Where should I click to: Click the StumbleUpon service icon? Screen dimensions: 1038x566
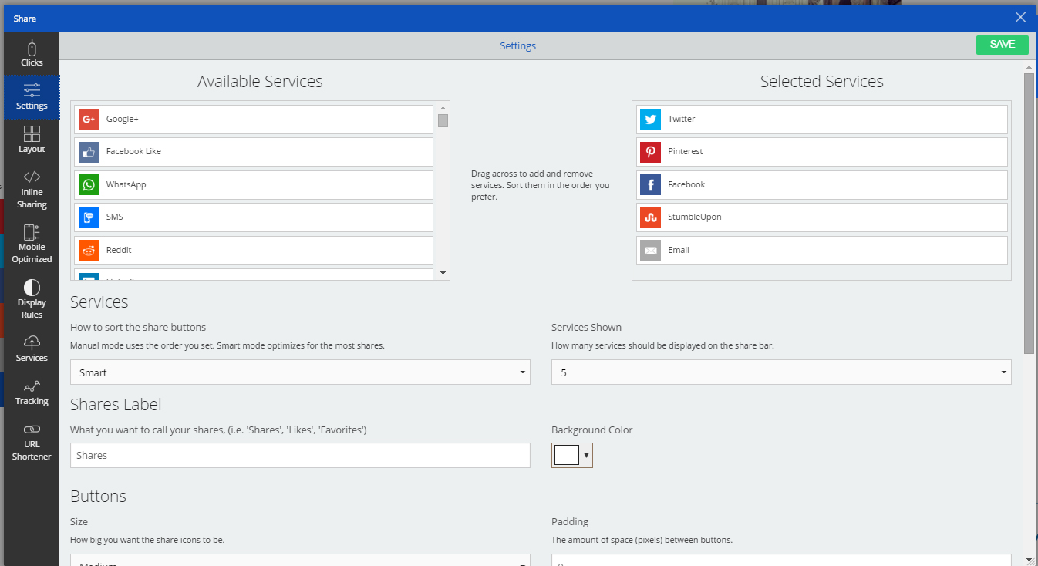650,217
